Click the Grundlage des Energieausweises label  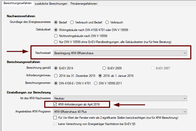(x=30, y=22)
